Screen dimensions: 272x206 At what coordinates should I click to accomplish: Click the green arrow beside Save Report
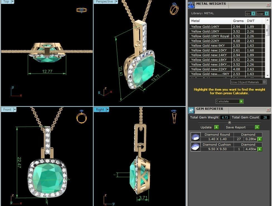pyautogui.click(x=257, y=127)
